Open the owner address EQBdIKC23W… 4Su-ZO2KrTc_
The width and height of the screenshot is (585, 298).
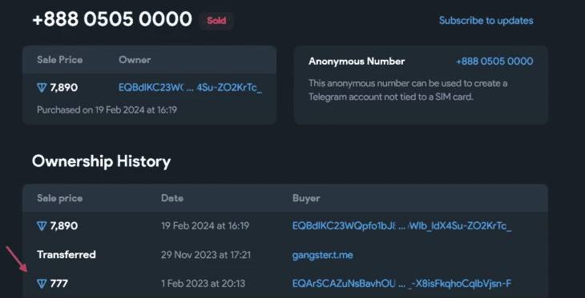tap(190, 88)
